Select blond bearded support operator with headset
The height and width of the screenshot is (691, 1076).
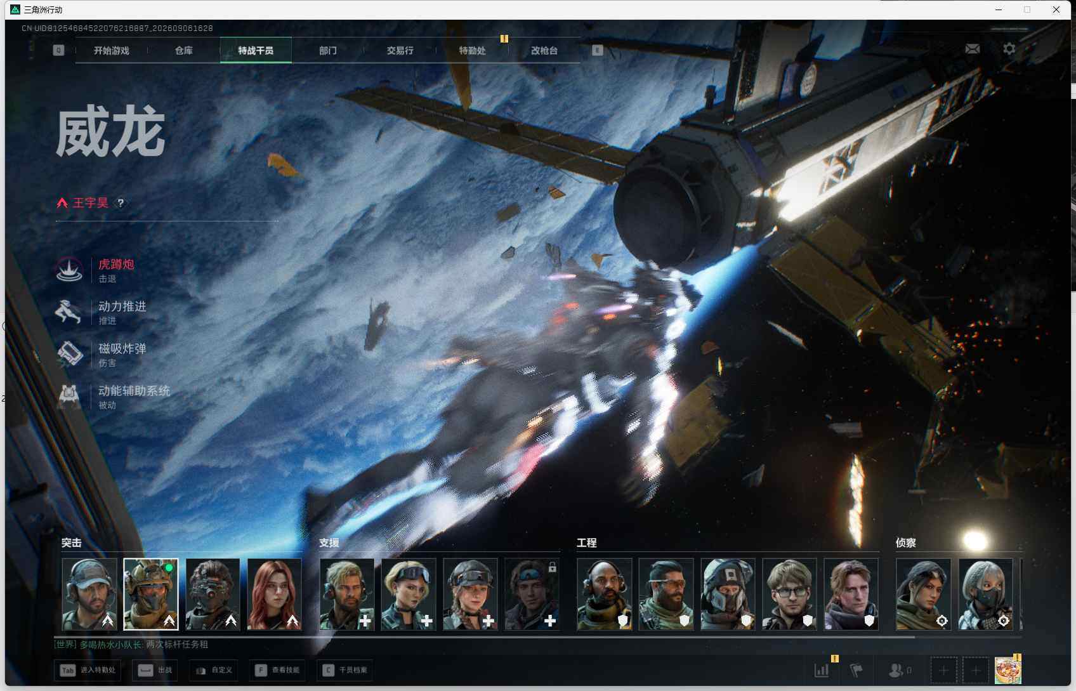coord(347,594)
